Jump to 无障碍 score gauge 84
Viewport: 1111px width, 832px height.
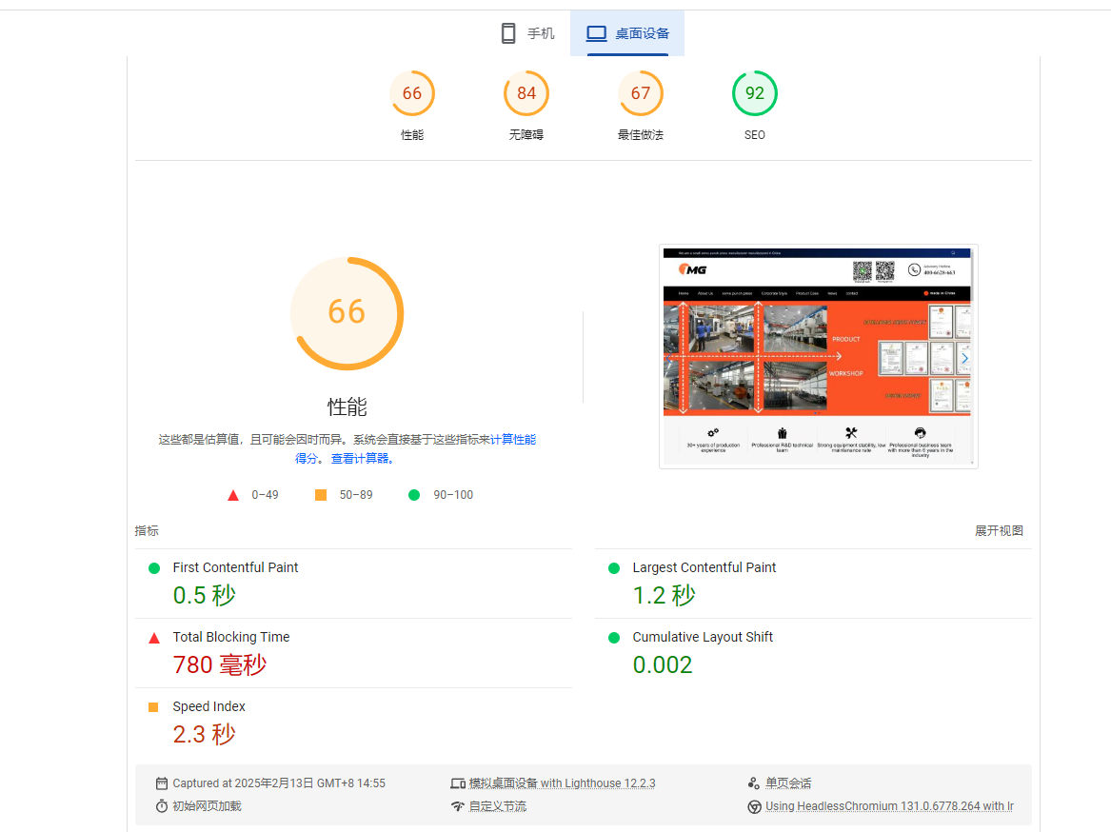point(526,93)
